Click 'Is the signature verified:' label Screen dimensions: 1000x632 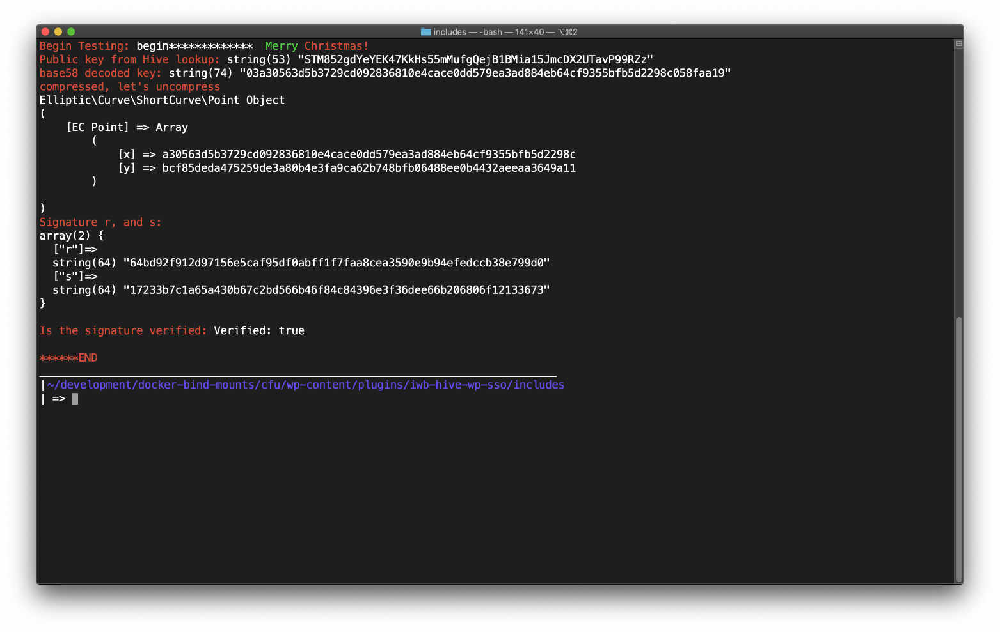pos(123,330)
